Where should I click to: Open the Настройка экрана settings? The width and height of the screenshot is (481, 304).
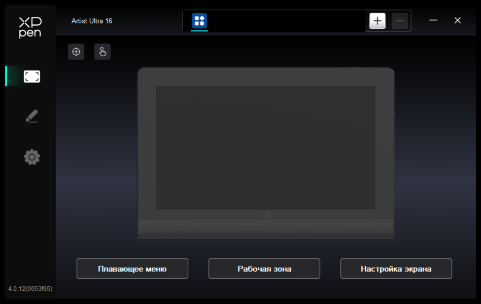pyautogui.click(x=396, y=269)
